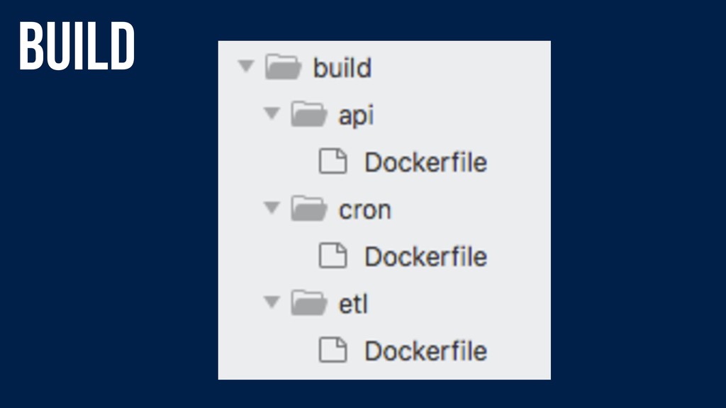
Task: Select the etl folder name label
Action: (353, 304)
